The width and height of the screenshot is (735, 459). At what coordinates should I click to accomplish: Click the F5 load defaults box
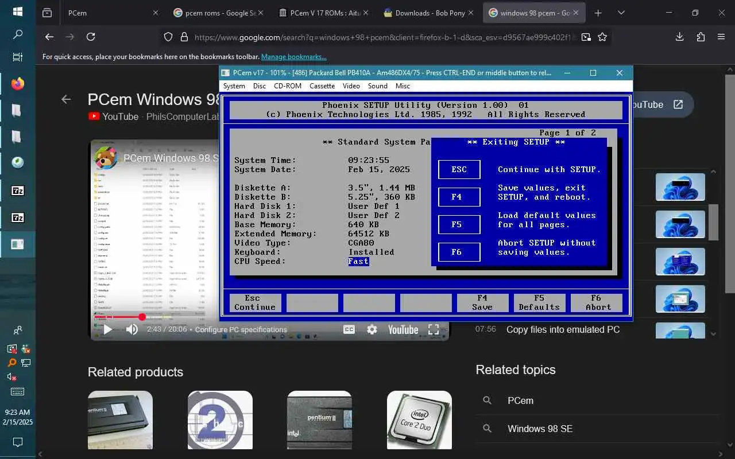(x=459, y=224)
